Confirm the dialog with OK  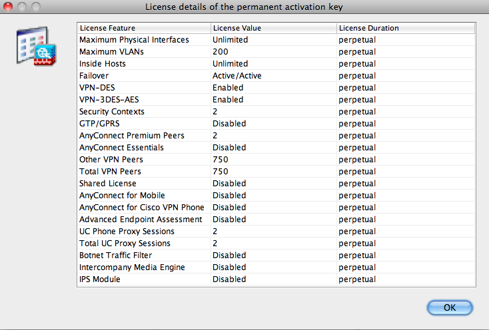[450, 307]
